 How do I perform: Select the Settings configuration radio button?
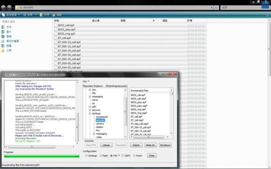tap(87, 156)
